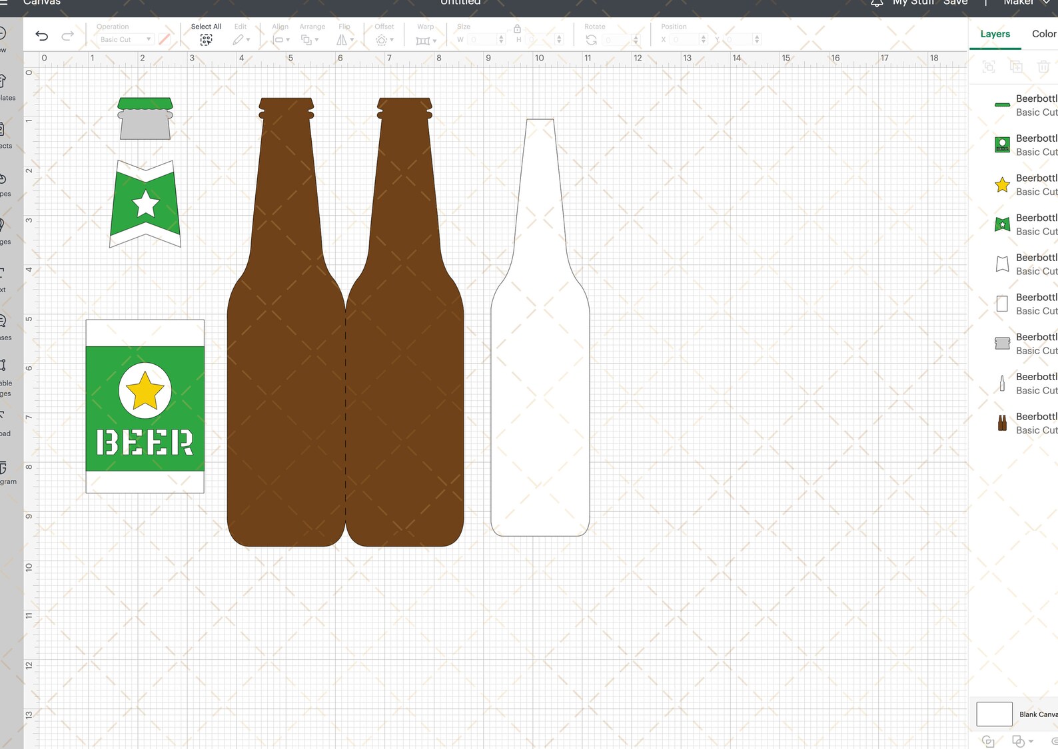Switch to the Color Sync tab
This screenshot has width=1058, height=749.
click(x=1043, y=34)
